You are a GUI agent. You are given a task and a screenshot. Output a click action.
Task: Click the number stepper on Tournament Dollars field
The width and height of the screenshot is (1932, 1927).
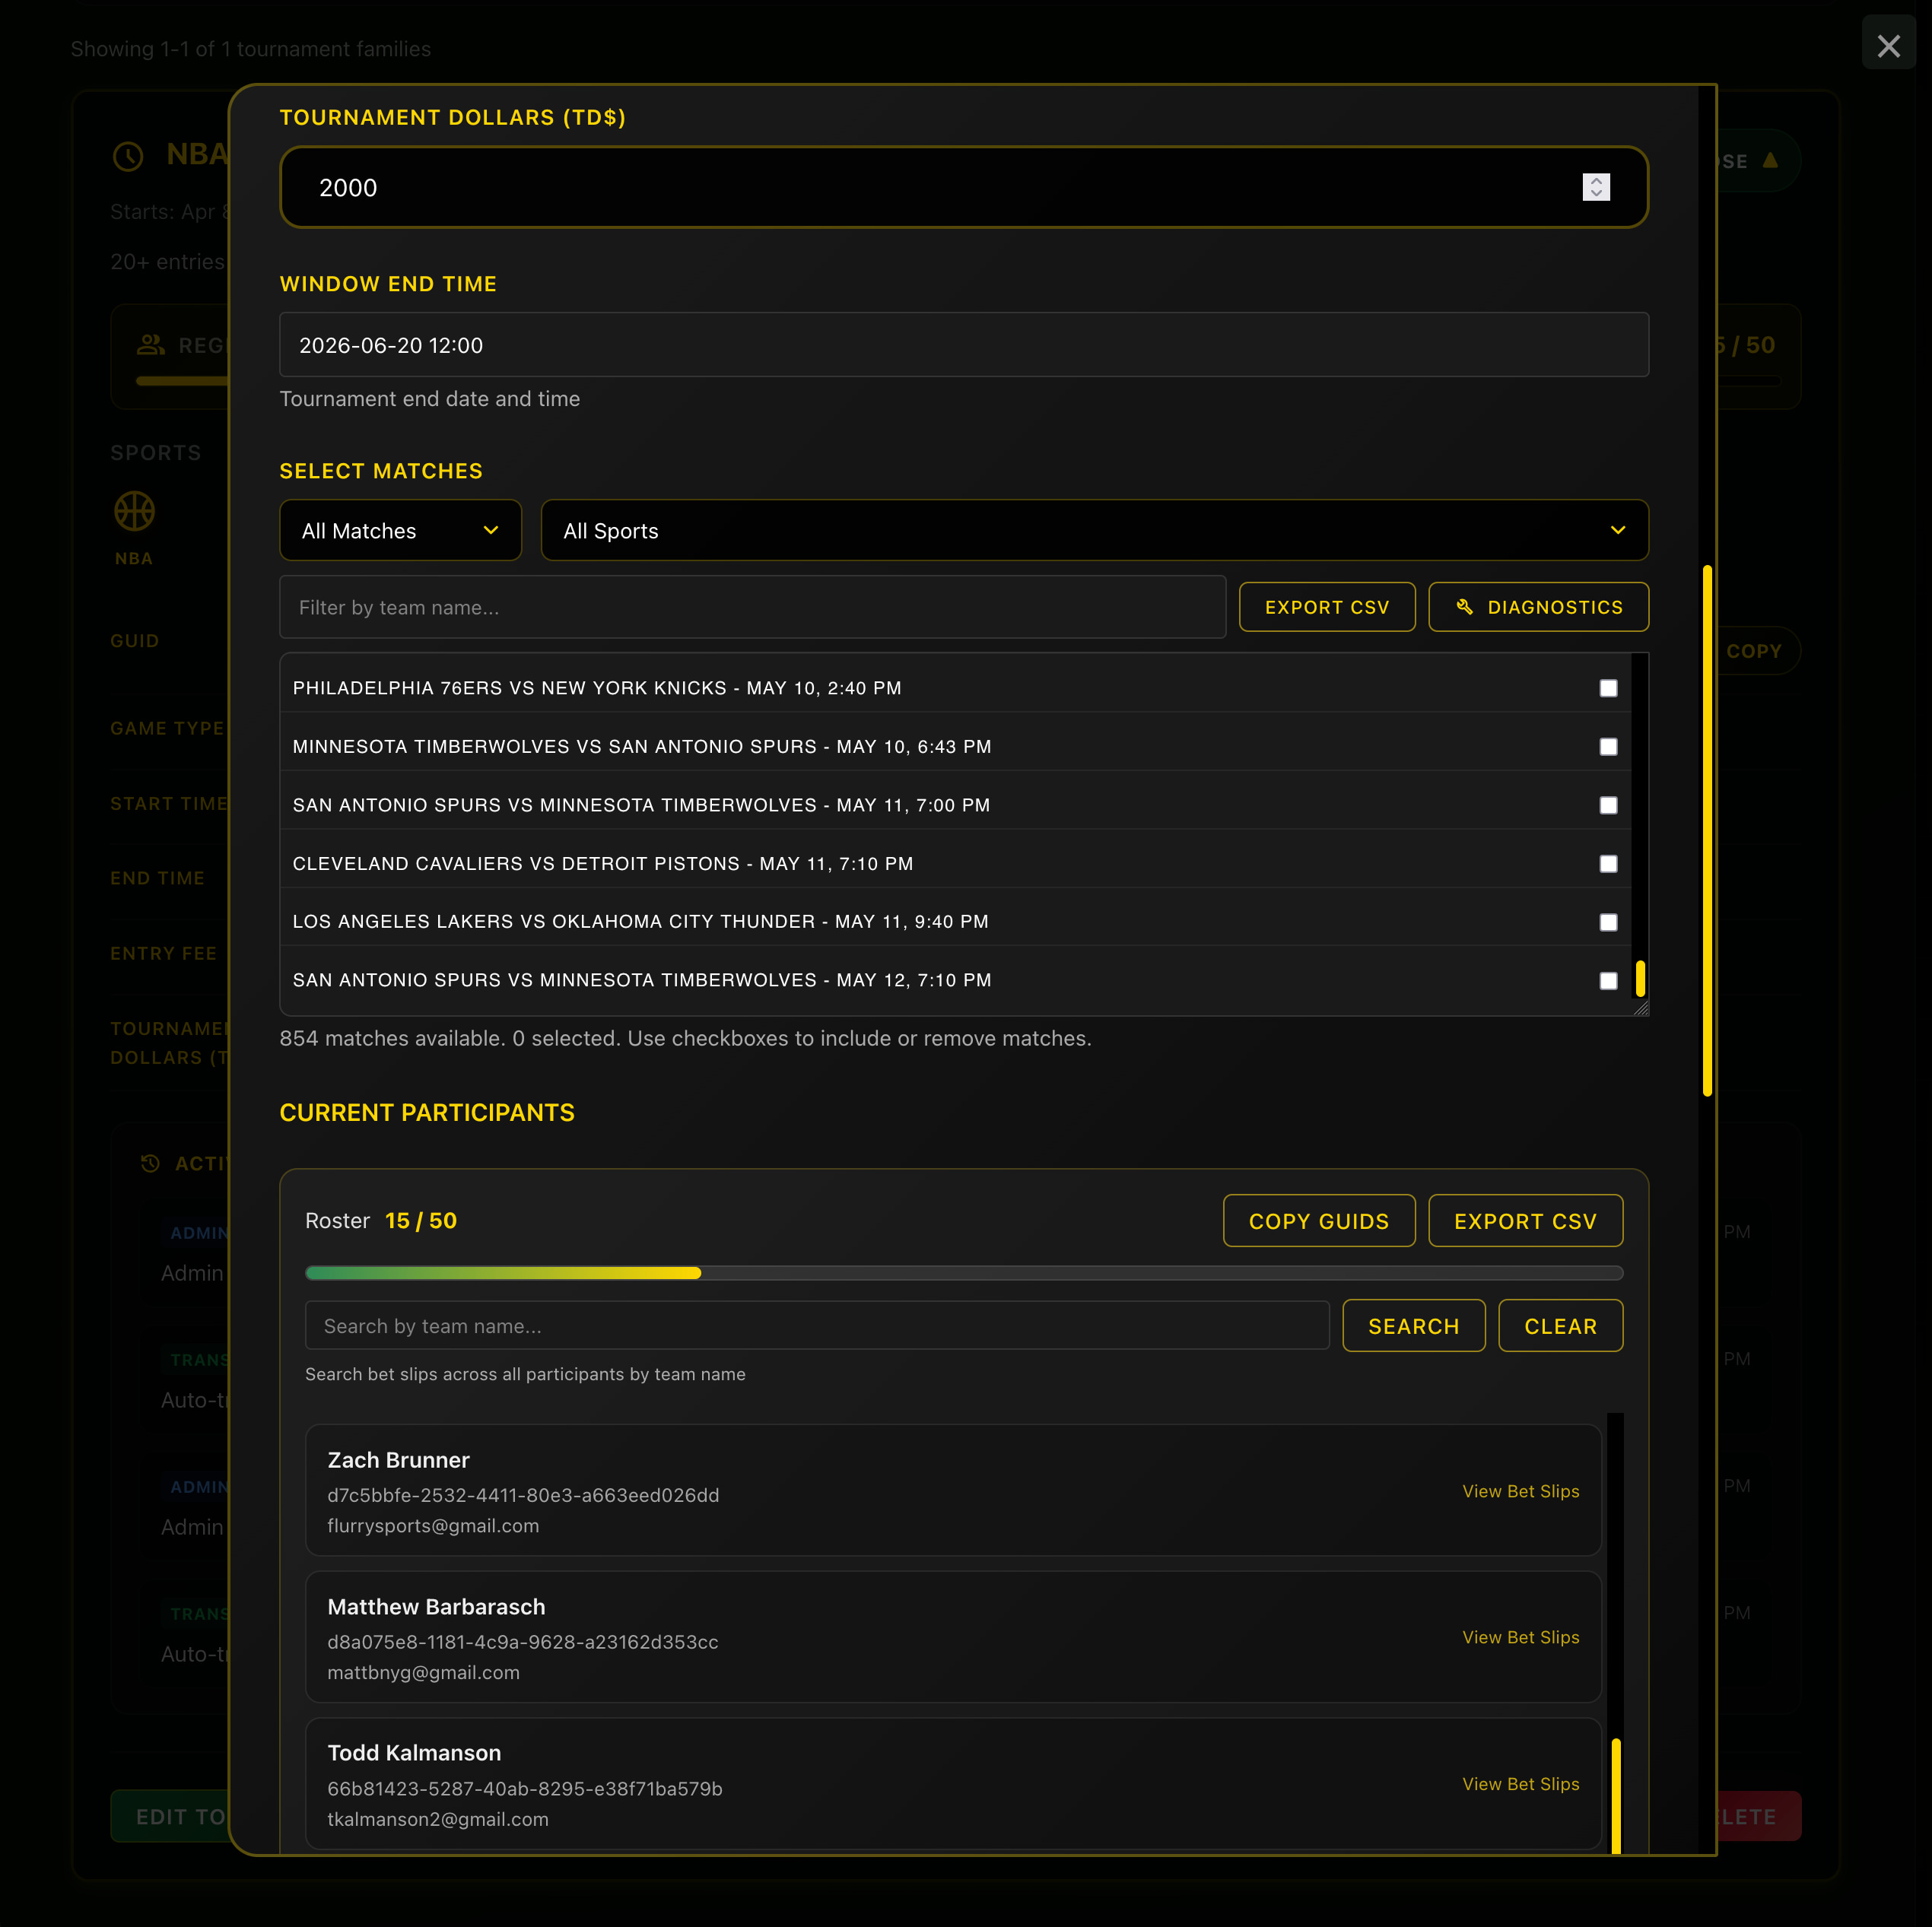click(1596, 187)
